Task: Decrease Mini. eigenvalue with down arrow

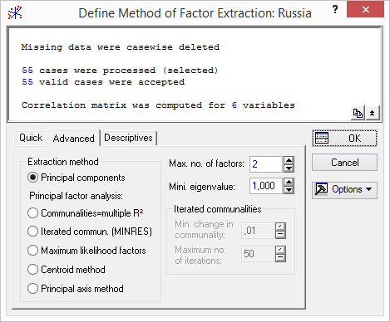Action: click(289, 190)
